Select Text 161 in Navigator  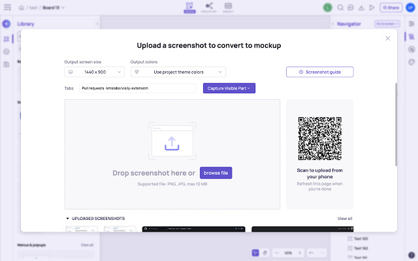(x=361, y=258)
